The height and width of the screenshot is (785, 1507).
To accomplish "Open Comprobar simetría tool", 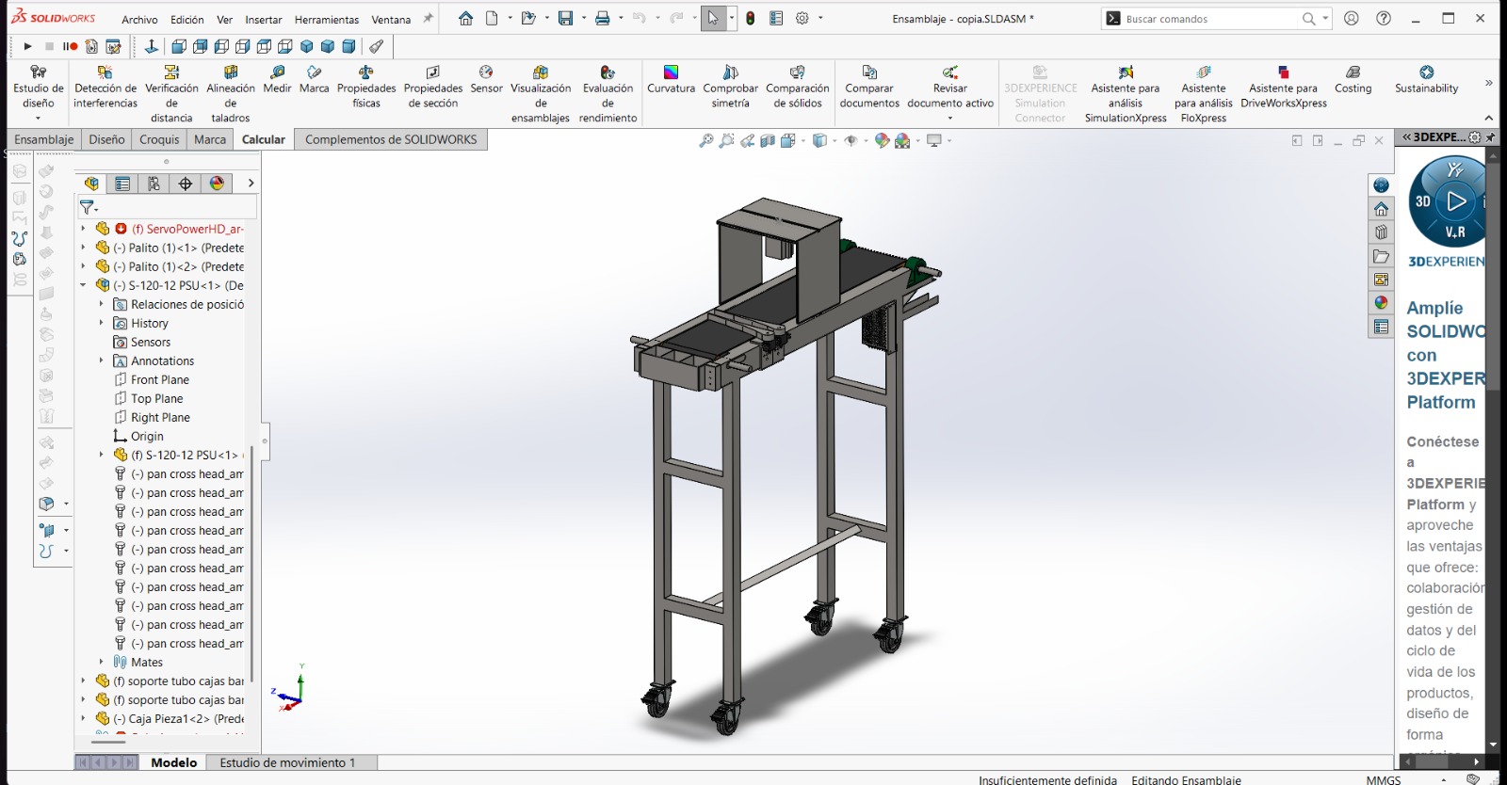I will click(730, 87).
